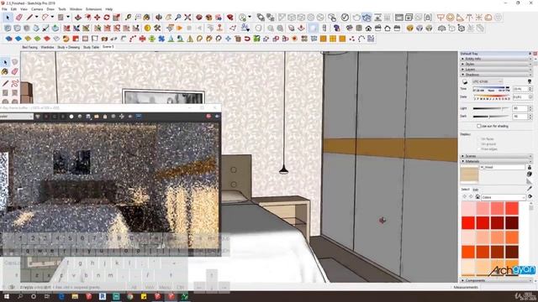This screenshot has height=302, width=538.
Task: Expand the Layers panel
Action: pos(495,69)
